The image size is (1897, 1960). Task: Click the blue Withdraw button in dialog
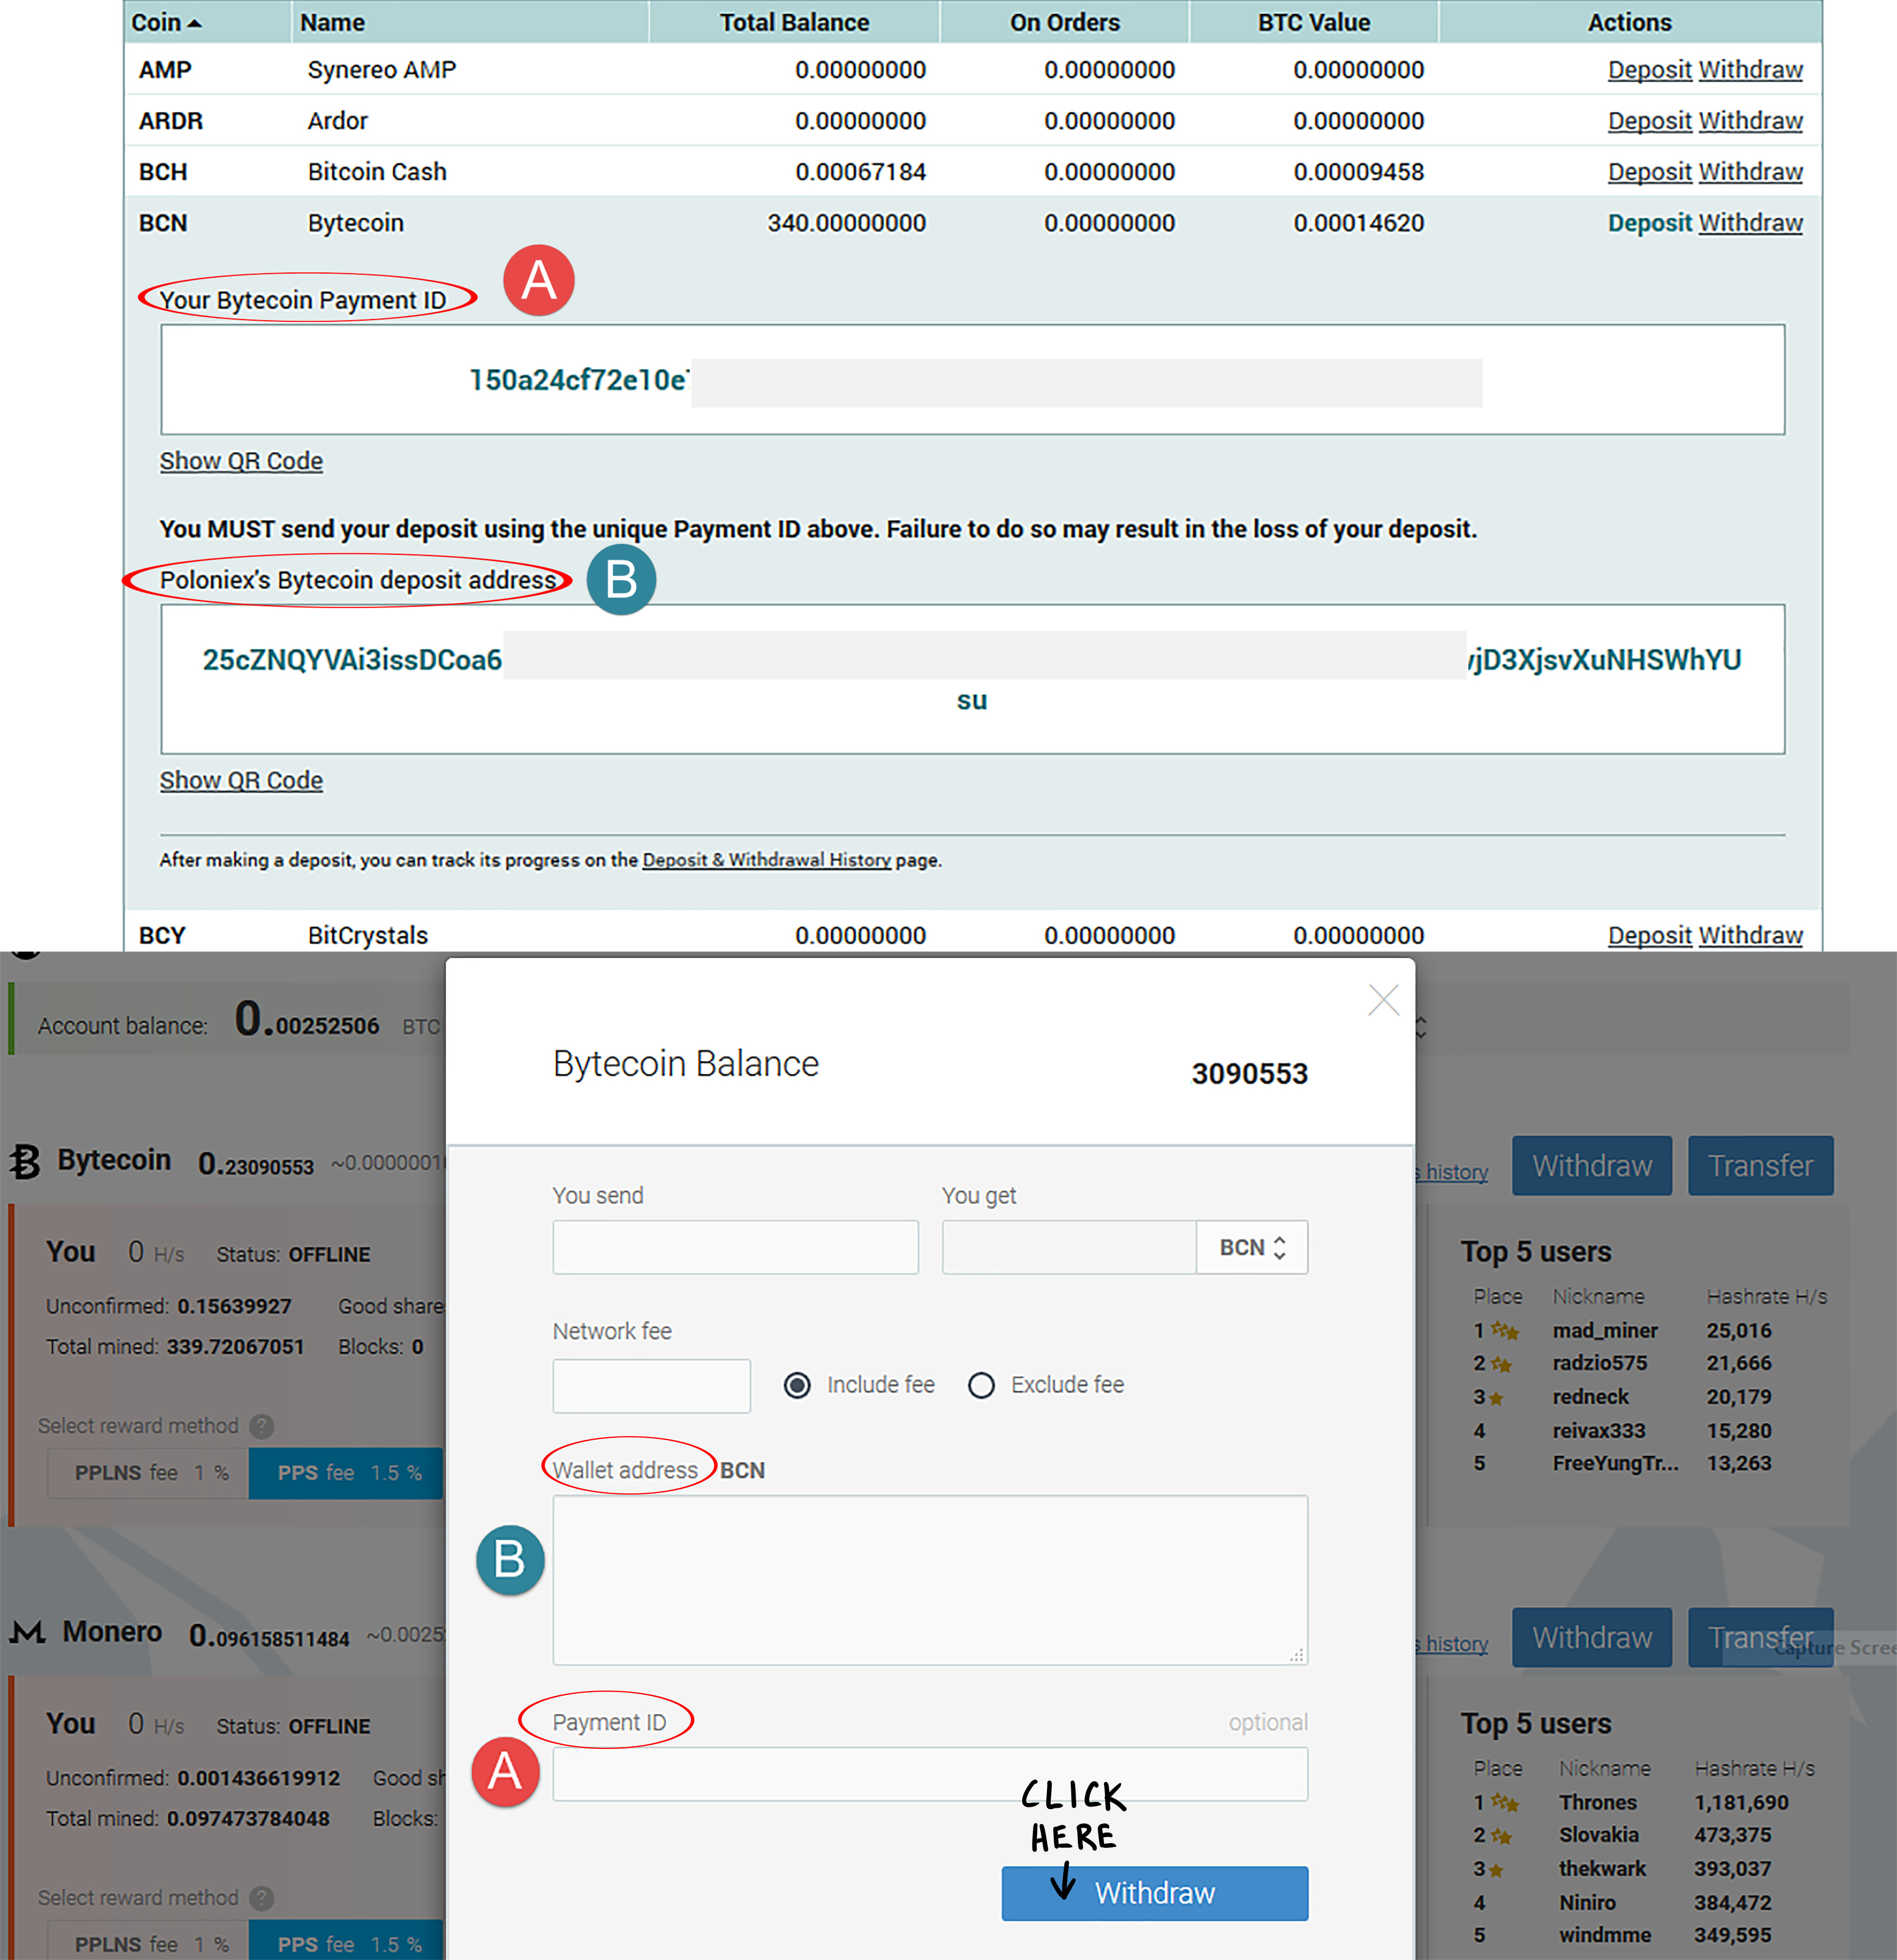point(1154,1893)
